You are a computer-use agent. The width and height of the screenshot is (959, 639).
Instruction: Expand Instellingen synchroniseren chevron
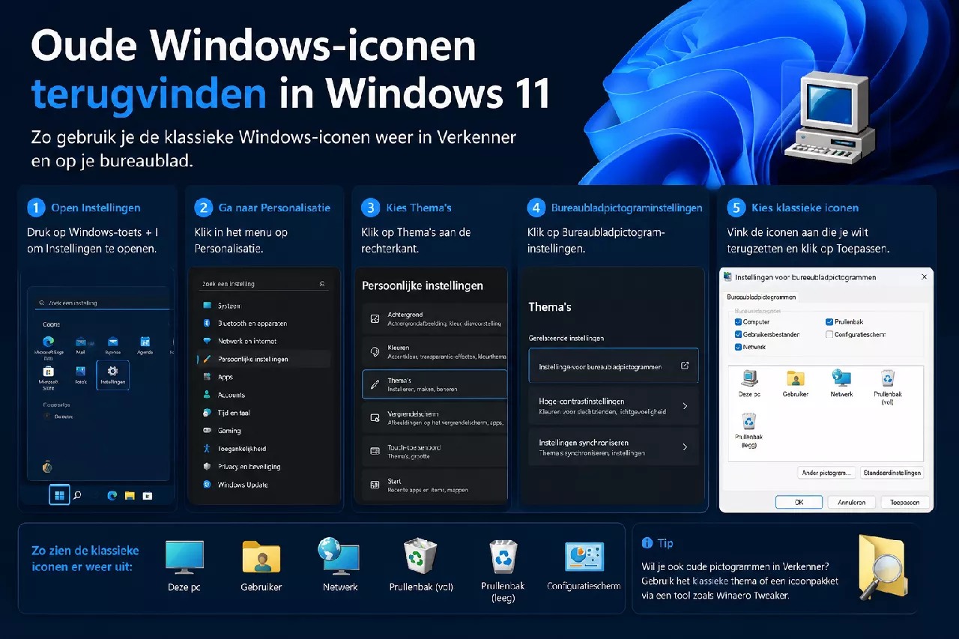coord(685,447)
